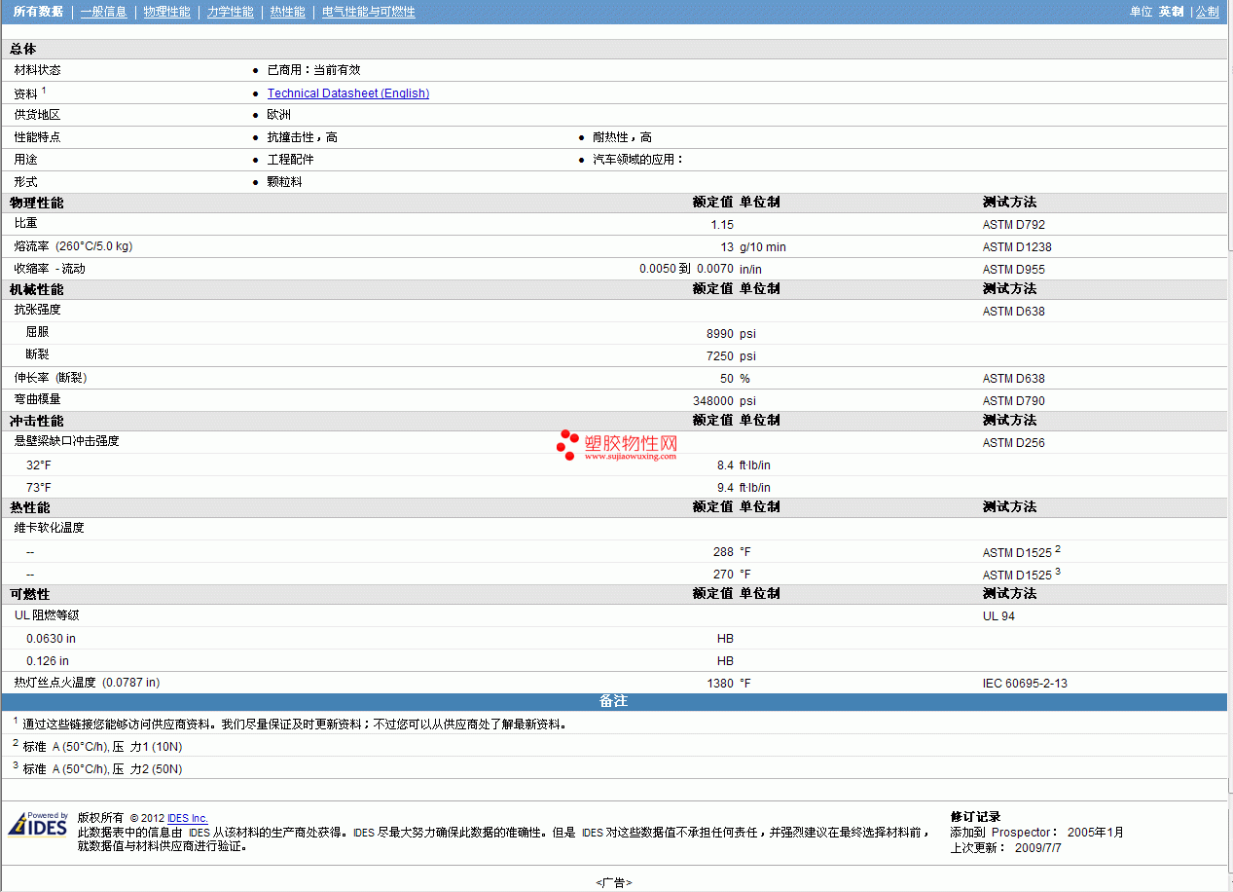Click the 耐热性，高 feature
The image size is (1233, 892).
coord(623,137)
